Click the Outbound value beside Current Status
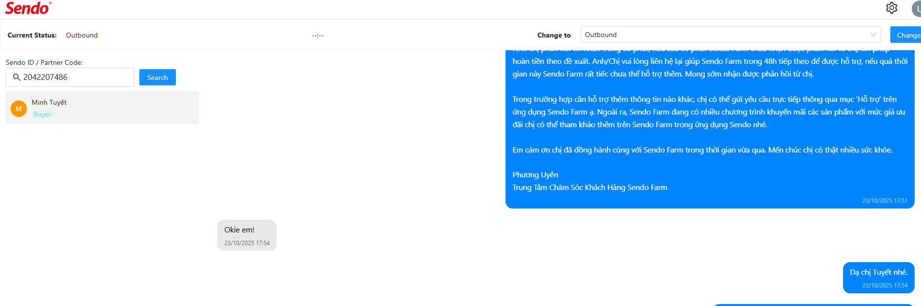 (x=82, y=35)
